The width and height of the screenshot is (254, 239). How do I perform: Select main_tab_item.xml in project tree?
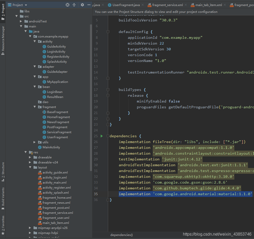pos(53,223)
